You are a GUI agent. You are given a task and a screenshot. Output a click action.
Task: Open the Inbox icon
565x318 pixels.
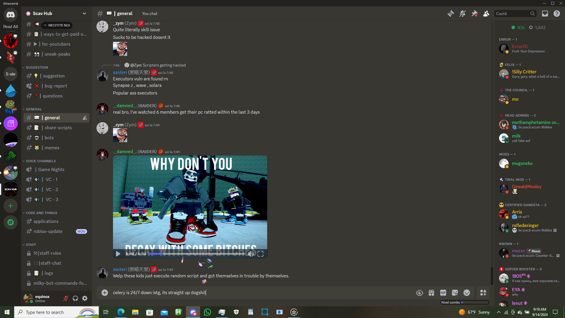click(545, 14)
